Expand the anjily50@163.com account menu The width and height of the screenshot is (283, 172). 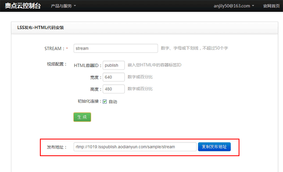point(234,6)
